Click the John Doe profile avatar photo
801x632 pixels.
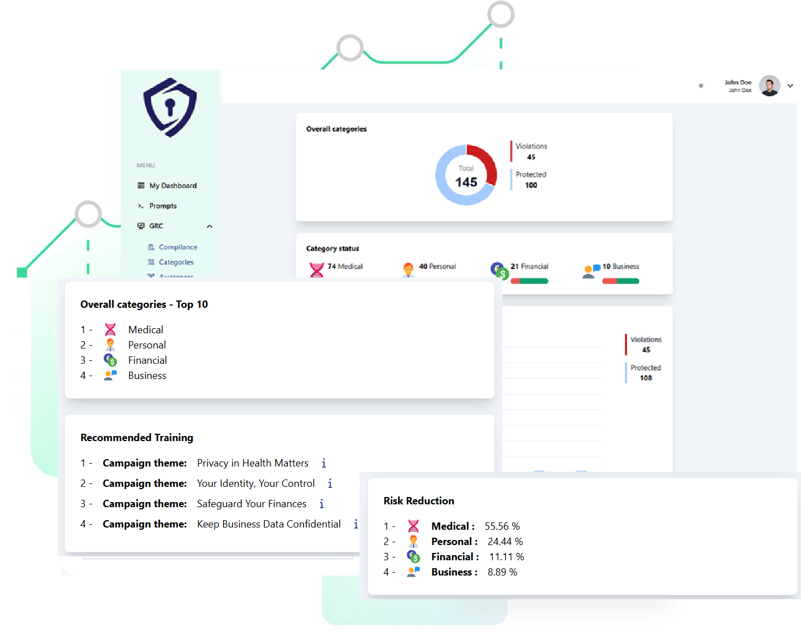[770, 86]
